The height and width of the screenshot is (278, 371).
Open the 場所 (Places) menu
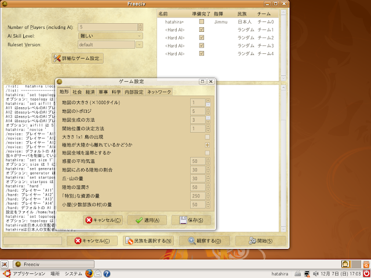pos(55,274)
